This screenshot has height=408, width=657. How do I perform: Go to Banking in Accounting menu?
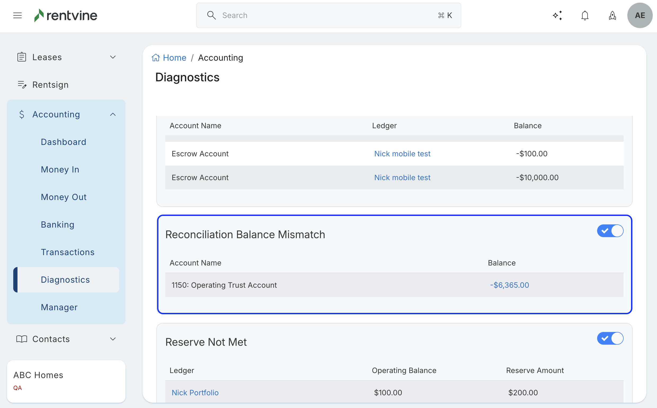(x=57, y=224)
